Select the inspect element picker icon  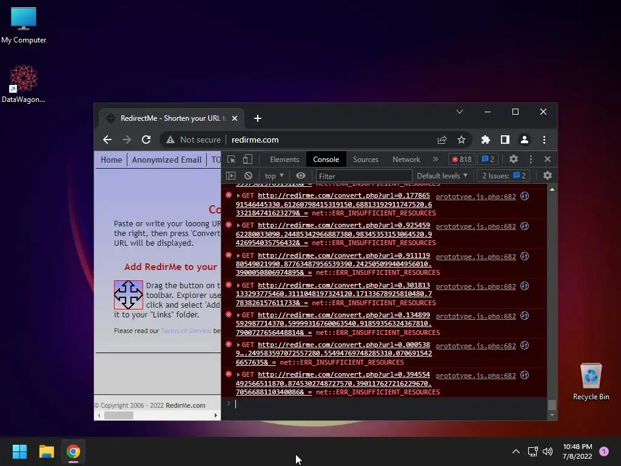pos(231,160)
